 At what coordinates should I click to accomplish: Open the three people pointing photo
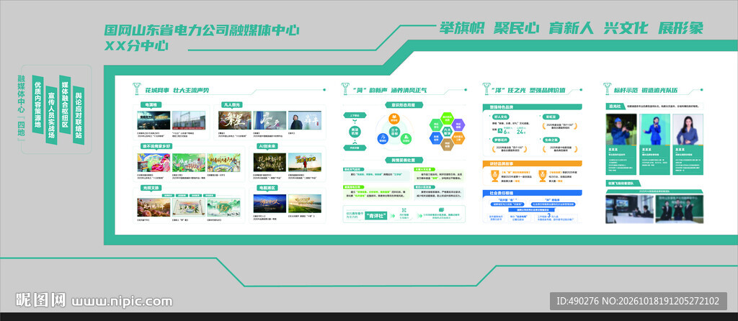[679, 209]
